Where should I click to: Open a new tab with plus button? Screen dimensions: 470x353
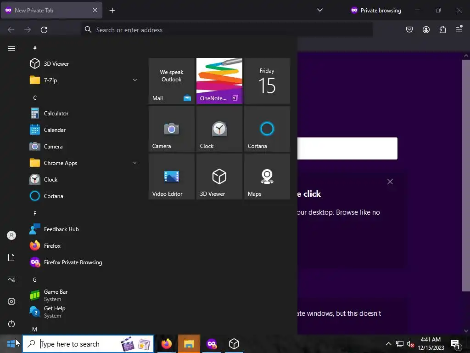[x=112, y=11]
